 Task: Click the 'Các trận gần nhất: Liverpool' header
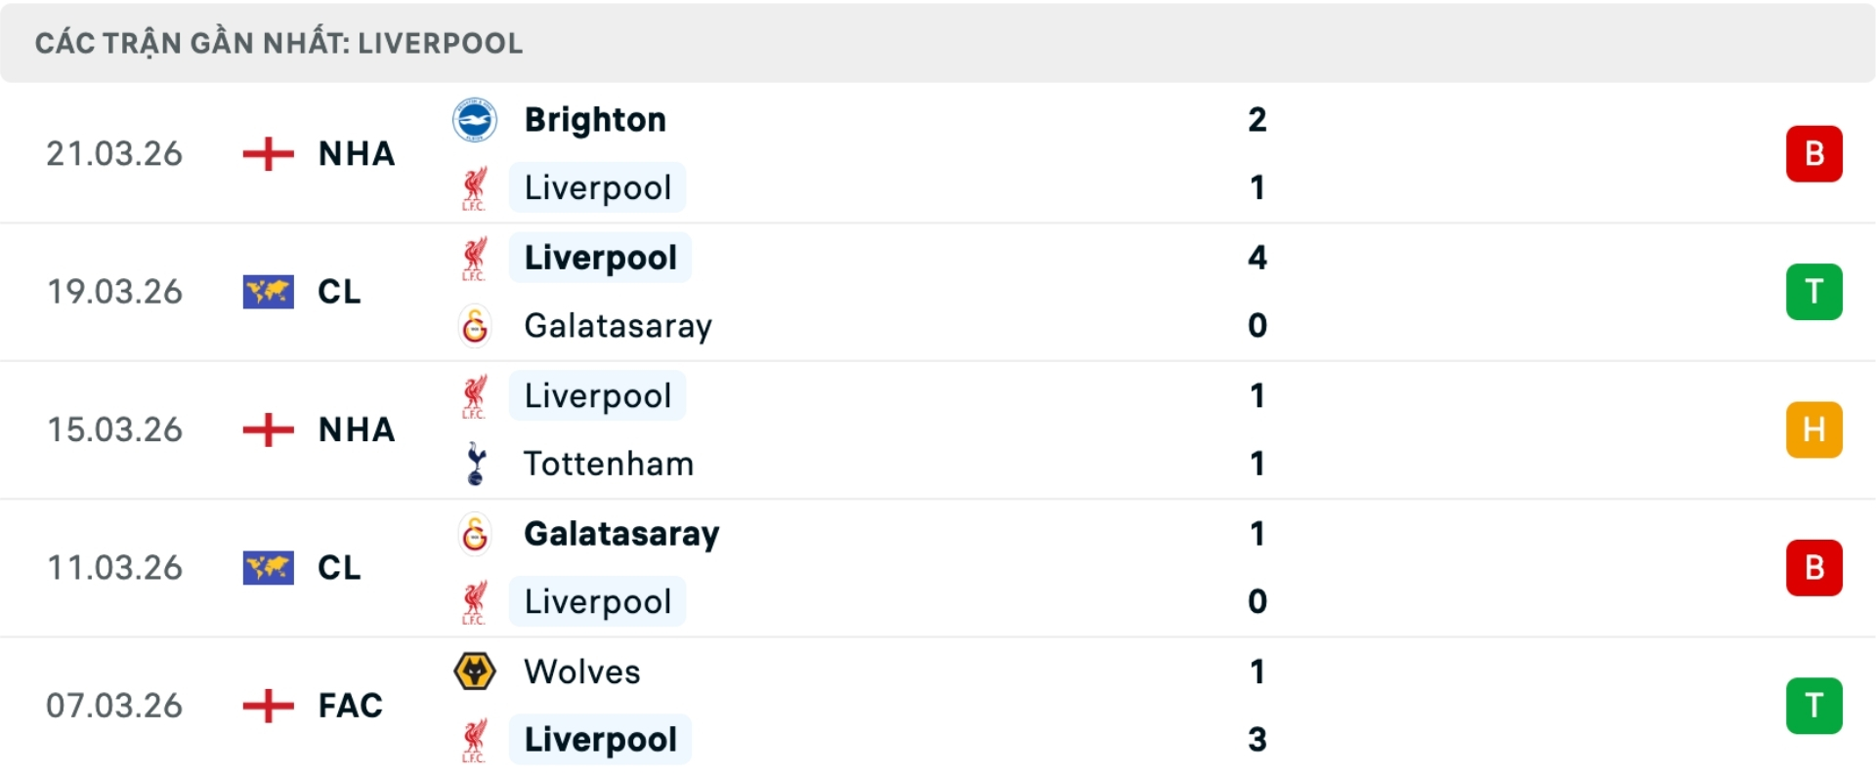[x=278, y=43]
